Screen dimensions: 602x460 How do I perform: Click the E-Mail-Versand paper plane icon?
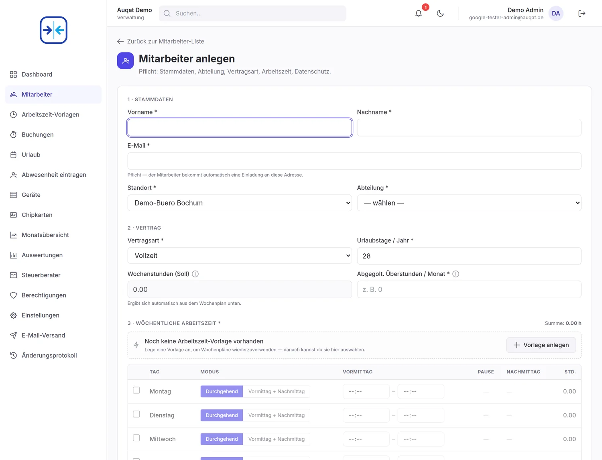tap(13, 336)
